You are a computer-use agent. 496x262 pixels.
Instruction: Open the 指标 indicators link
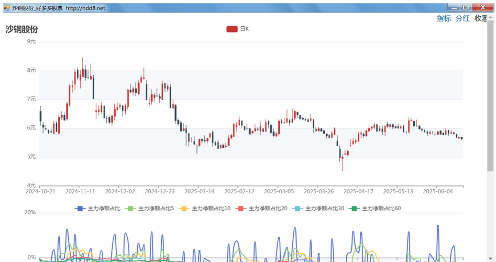(x=444, y=18)
